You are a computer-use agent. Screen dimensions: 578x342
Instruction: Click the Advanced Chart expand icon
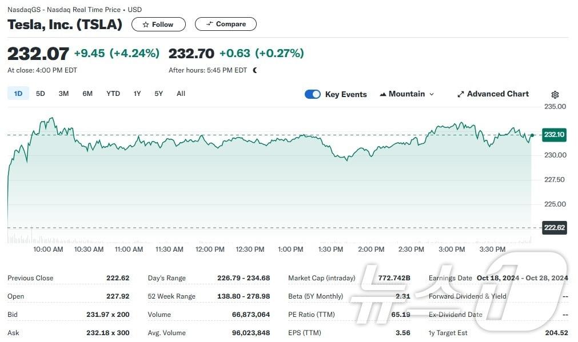461,94
